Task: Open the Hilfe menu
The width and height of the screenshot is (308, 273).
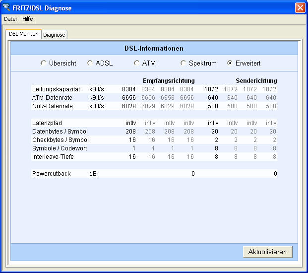Action: tap(27, 19)
